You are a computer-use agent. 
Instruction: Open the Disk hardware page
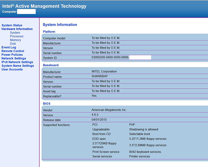13,44
